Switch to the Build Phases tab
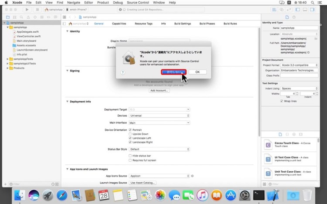This screenshot has width=327, height=204. click(x=207, y=24)
